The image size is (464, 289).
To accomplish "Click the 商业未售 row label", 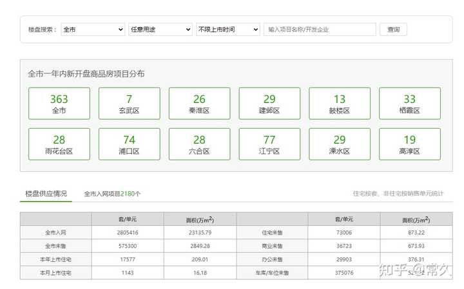I will pyautogui.click(x=272, y=246).
